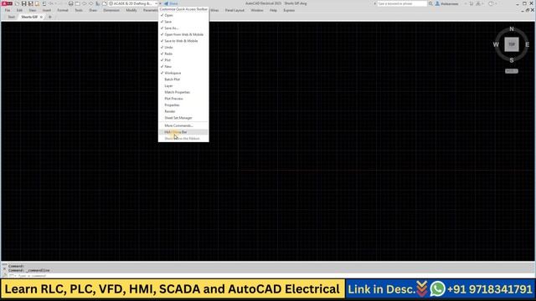Open the Panel Layout menu
536x301 pixels.
(x=234, y=10)
